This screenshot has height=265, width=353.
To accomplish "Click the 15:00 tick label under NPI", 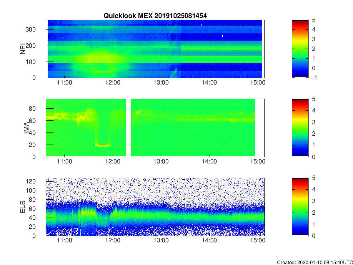I will point(257,82).
